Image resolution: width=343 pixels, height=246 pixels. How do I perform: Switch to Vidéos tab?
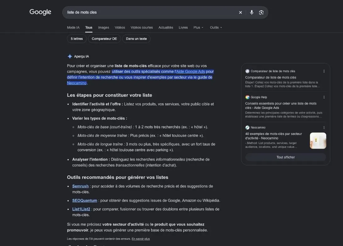point(120,28)
